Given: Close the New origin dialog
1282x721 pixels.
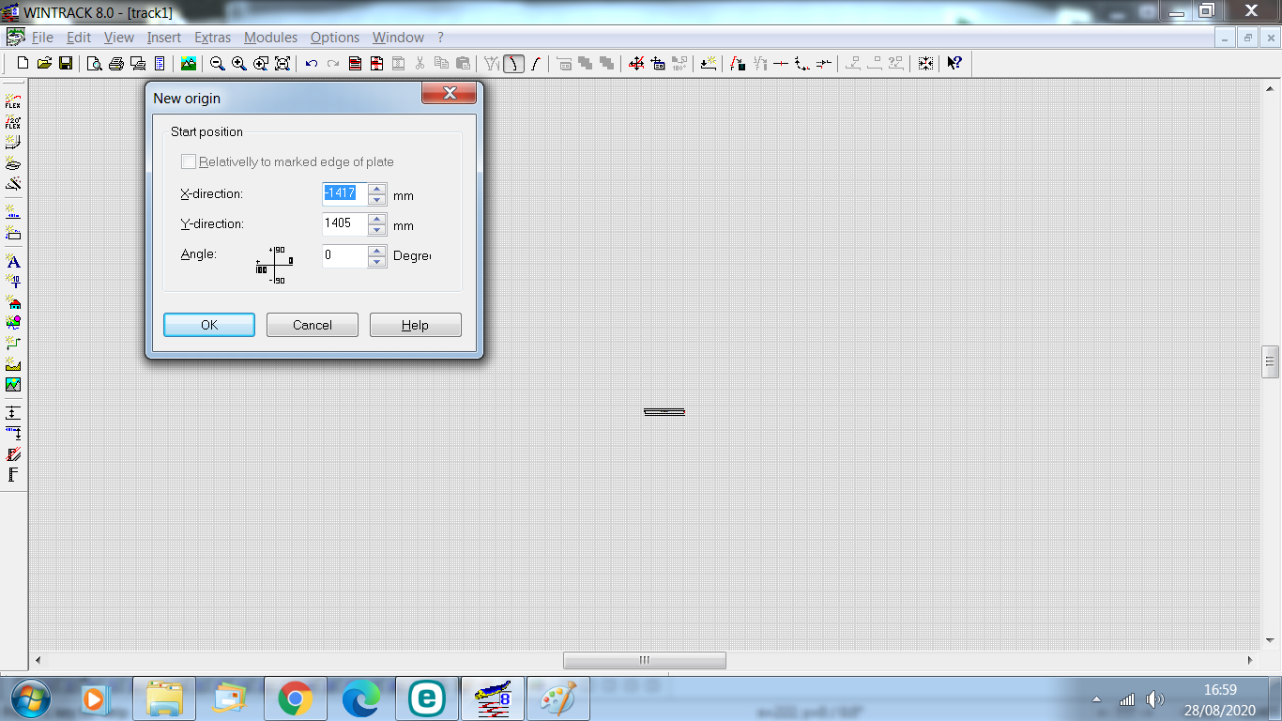Looking at the screenshot, I should tap(450, 93).
